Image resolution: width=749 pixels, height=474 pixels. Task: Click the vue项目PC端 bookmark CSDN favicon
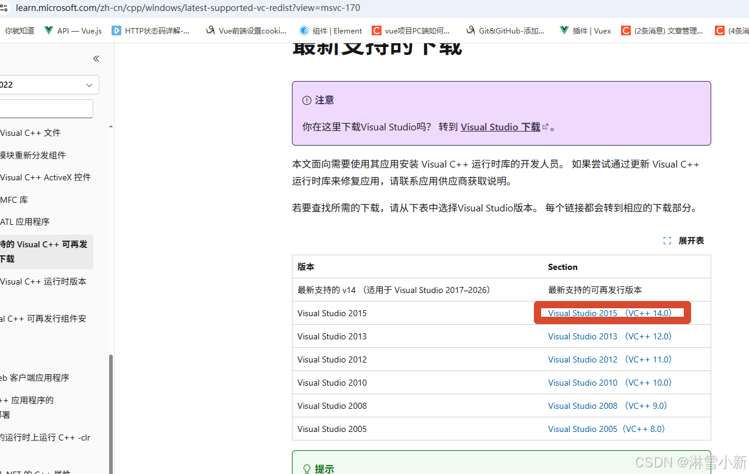(x=377, y=30)
